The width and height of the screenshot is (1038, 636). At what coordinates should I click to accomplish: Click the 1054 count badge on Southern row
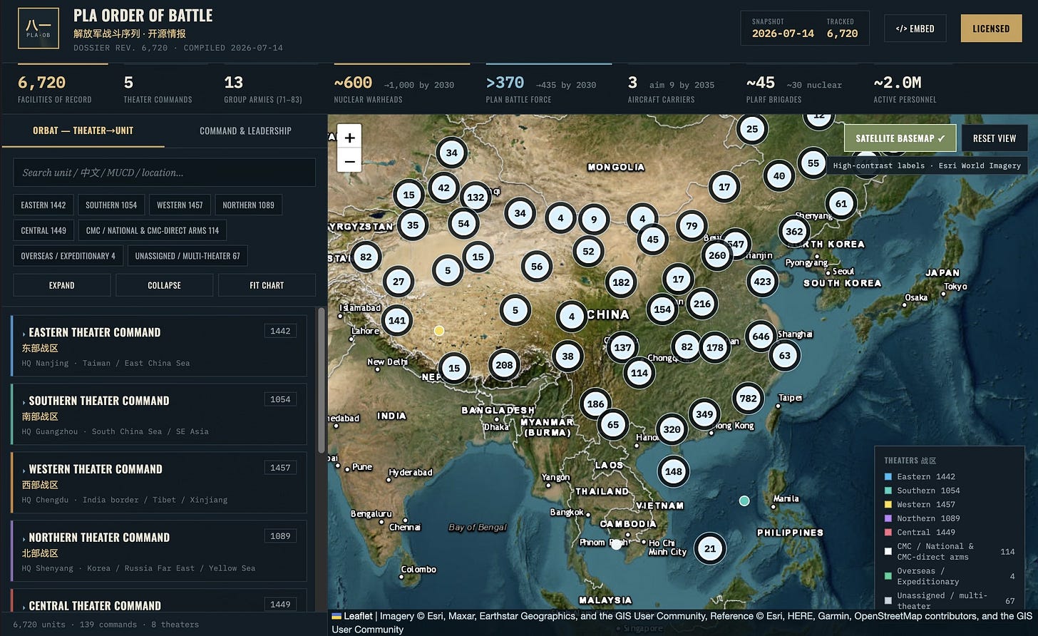pyautogui.click(x=280, y=399)
